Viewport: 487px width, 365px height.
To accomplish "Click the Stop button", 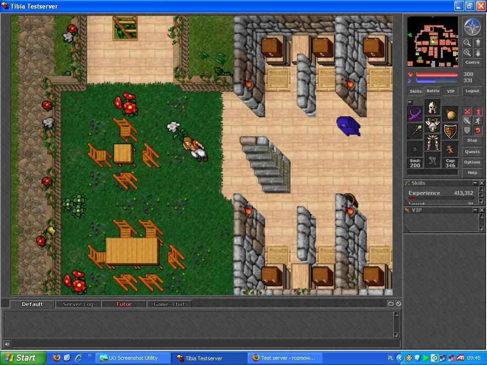I will tap(472, 140).
